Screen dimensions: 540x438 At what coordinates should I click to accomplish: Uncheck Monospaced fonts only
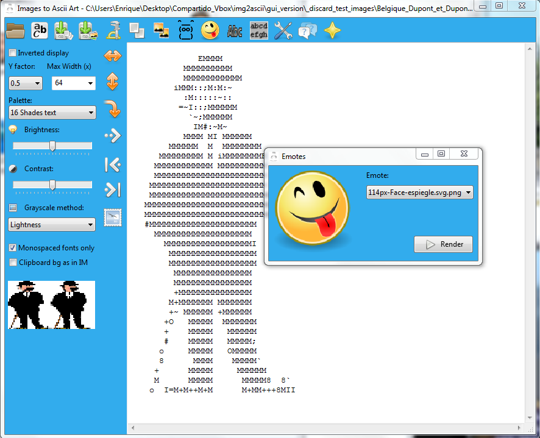(x=13, y=248)
